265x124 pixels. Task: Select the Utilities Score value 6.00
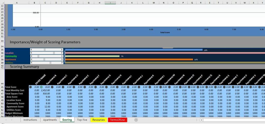click(45, 110)
